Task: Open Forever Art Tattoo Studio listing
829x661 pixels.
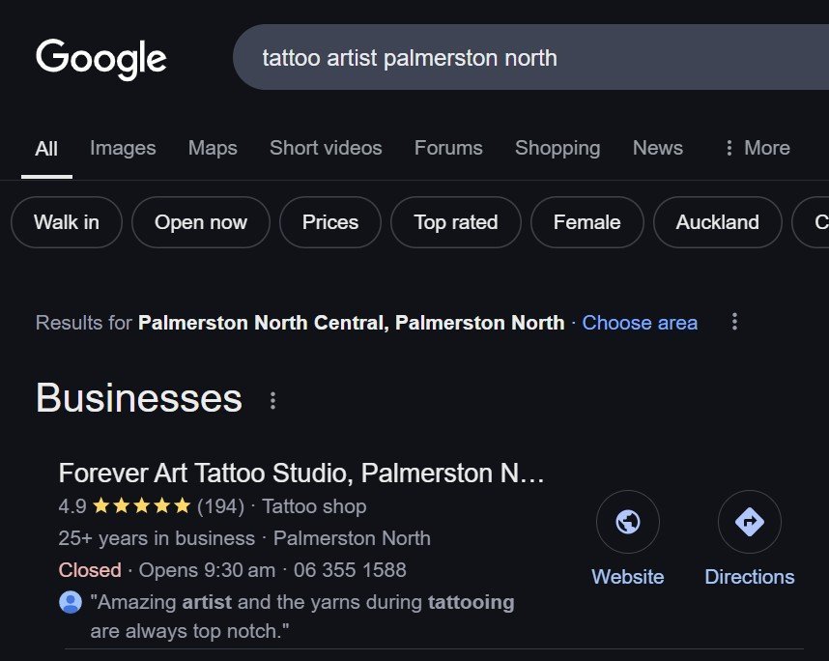Action: point(301,474)
